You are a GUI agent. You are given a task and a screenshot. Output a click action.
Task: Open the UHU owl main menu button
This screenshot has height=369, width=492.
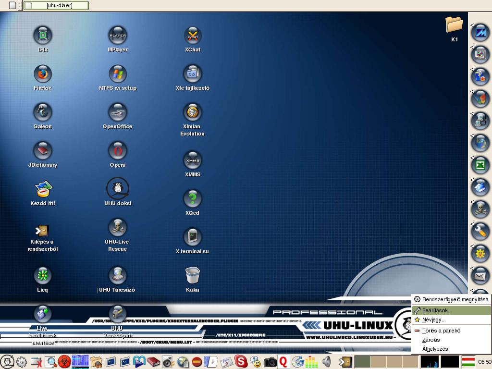tap(7, 361)
